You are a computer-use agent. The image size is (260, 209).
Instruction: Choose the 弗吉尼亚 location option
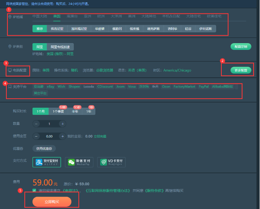[x=57, y=29]
